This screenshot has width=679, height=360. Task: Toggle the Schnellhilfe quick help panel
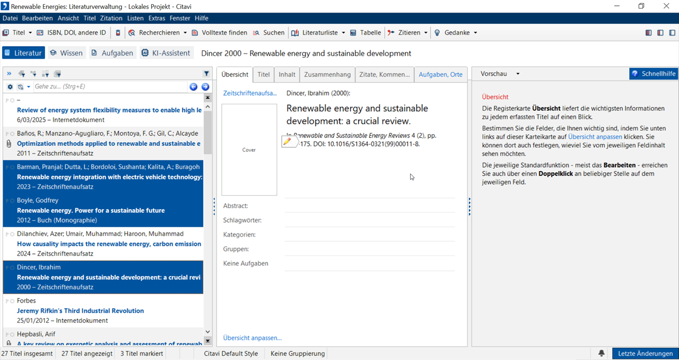click(654, 74)
